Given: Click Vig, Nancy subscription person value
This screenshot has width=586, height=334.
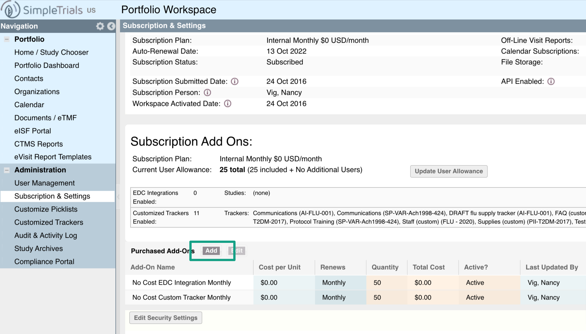Looking at the screenshot, I should pyautogui.click(x=284, y=93).
